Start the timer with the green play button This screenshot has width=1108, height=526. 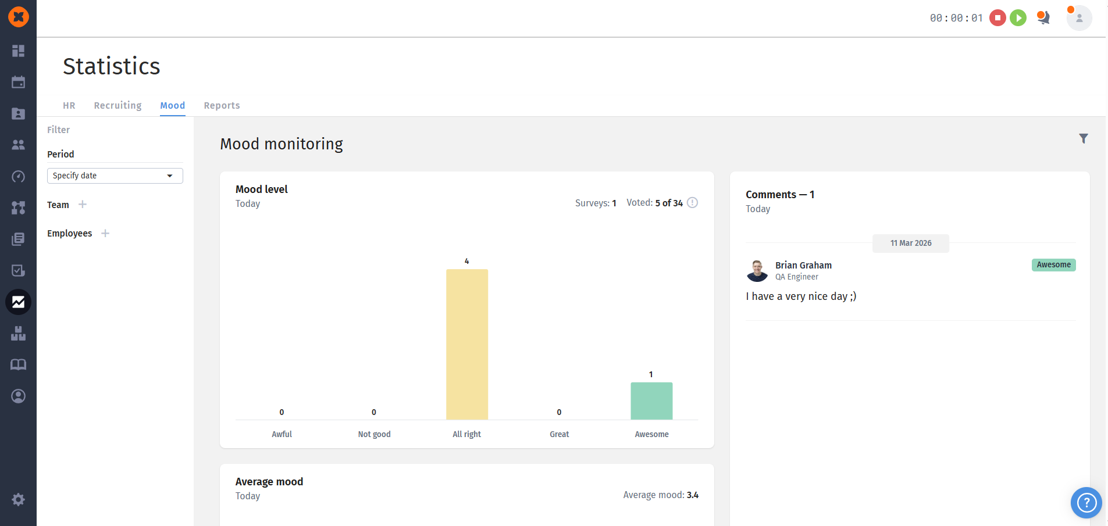click(x=1018, y=18)
